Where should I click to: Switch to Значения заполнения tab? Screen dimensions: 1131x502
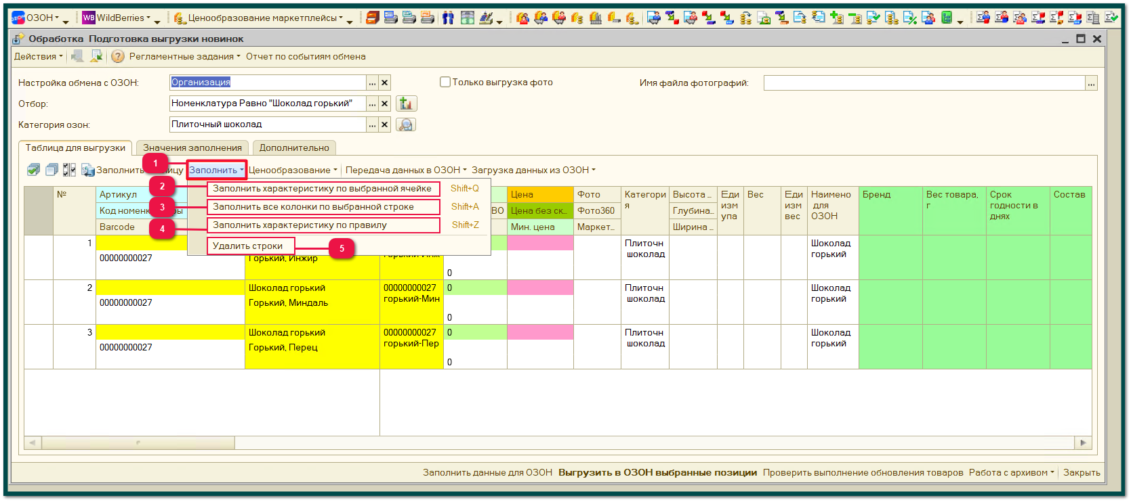[192, 147]
